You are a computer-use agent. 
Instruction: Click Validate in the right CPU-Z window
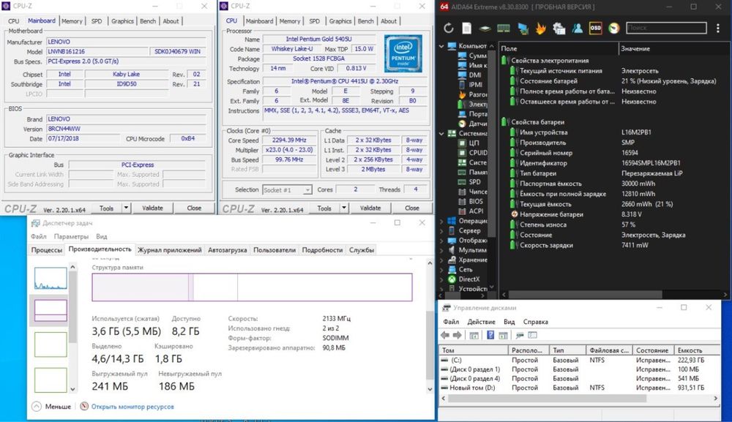[370, 208]
